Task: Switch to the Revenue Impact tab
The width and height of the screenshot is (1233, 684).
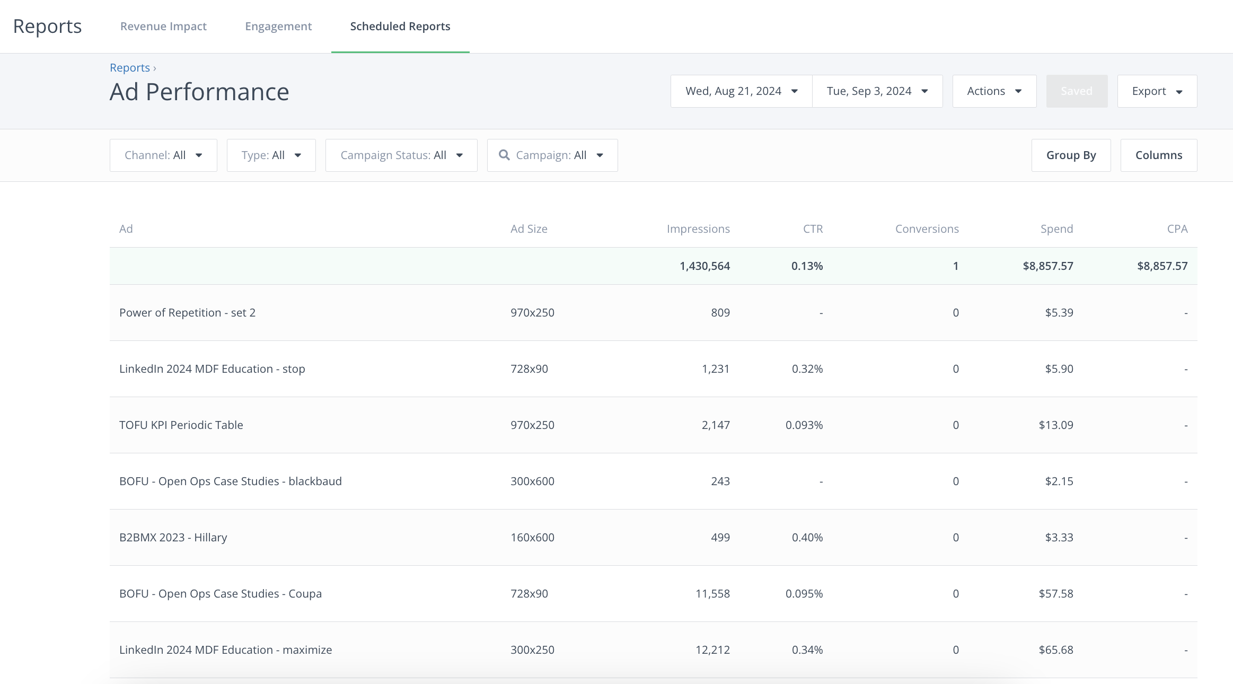Action: 163,27
